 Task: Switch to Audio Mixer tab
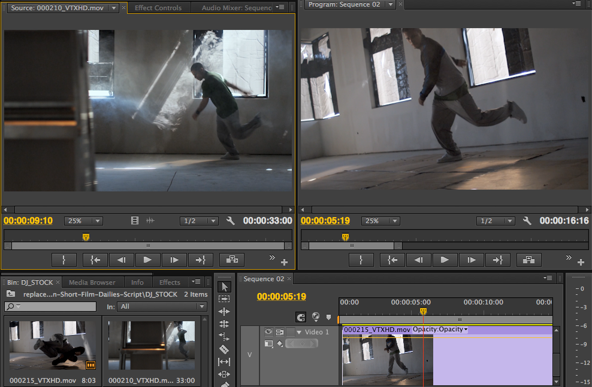pyautogui.click(x=236, y=8)
